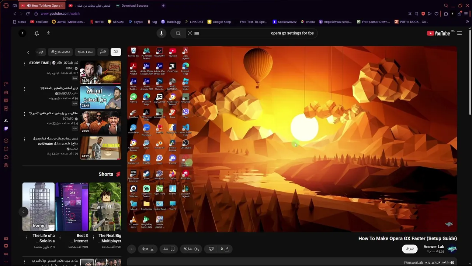The image size is (472, 266).
Task: Show the bookmarks bar overflow chevron
Action: 467,22
